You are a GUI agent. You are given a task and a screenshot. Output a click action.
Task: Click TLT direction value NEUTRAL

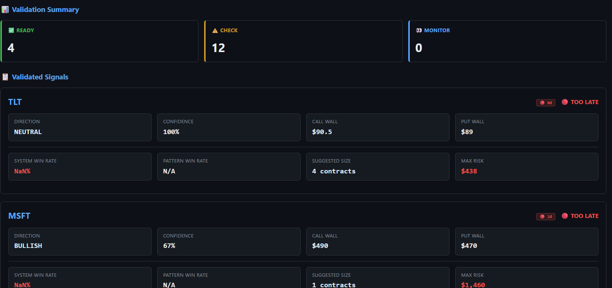pyautogui.click(x=28, y=132)
